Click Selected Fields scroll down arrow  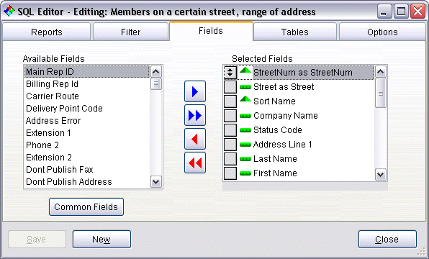(381, 175)
